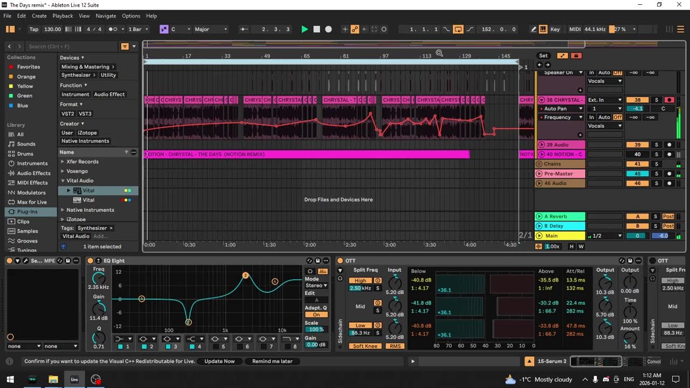
Task: Expand the Xfer Records folder
Action: pos(63,162)
